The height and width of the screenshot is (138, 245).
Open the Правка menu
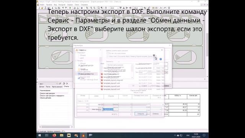(49, 5)
